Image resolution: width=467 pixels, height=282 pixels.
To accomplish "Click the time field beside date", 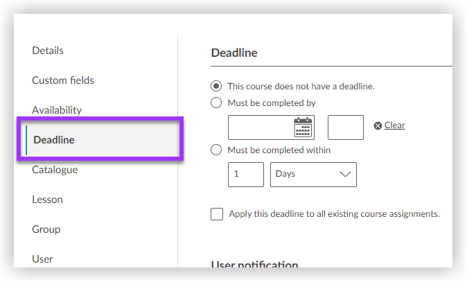I will pos(345,127).
